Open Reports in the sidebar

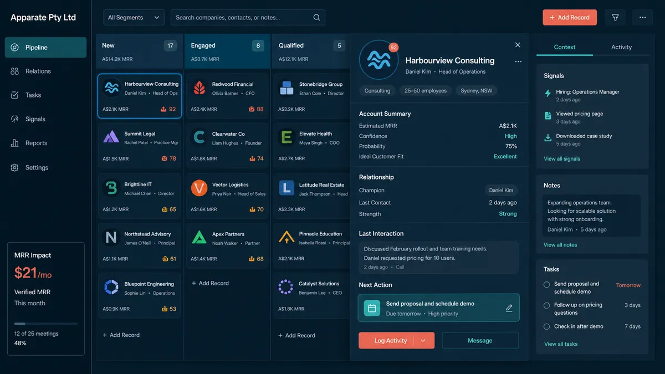click(x=45, y=143)
